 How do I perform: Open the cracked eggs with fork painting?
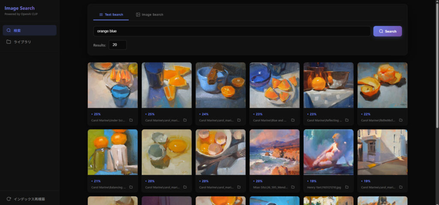221,152
